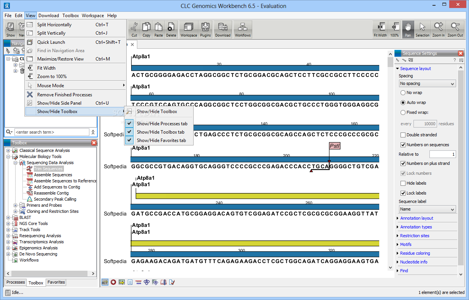This screenshot has height=300, width=469.
Task: Click the question mark help icon in Sequence Settings
Action: [x=455, y=60]
